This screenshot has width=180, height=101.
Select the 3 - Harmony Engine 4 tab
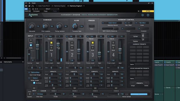click(75, 6)
